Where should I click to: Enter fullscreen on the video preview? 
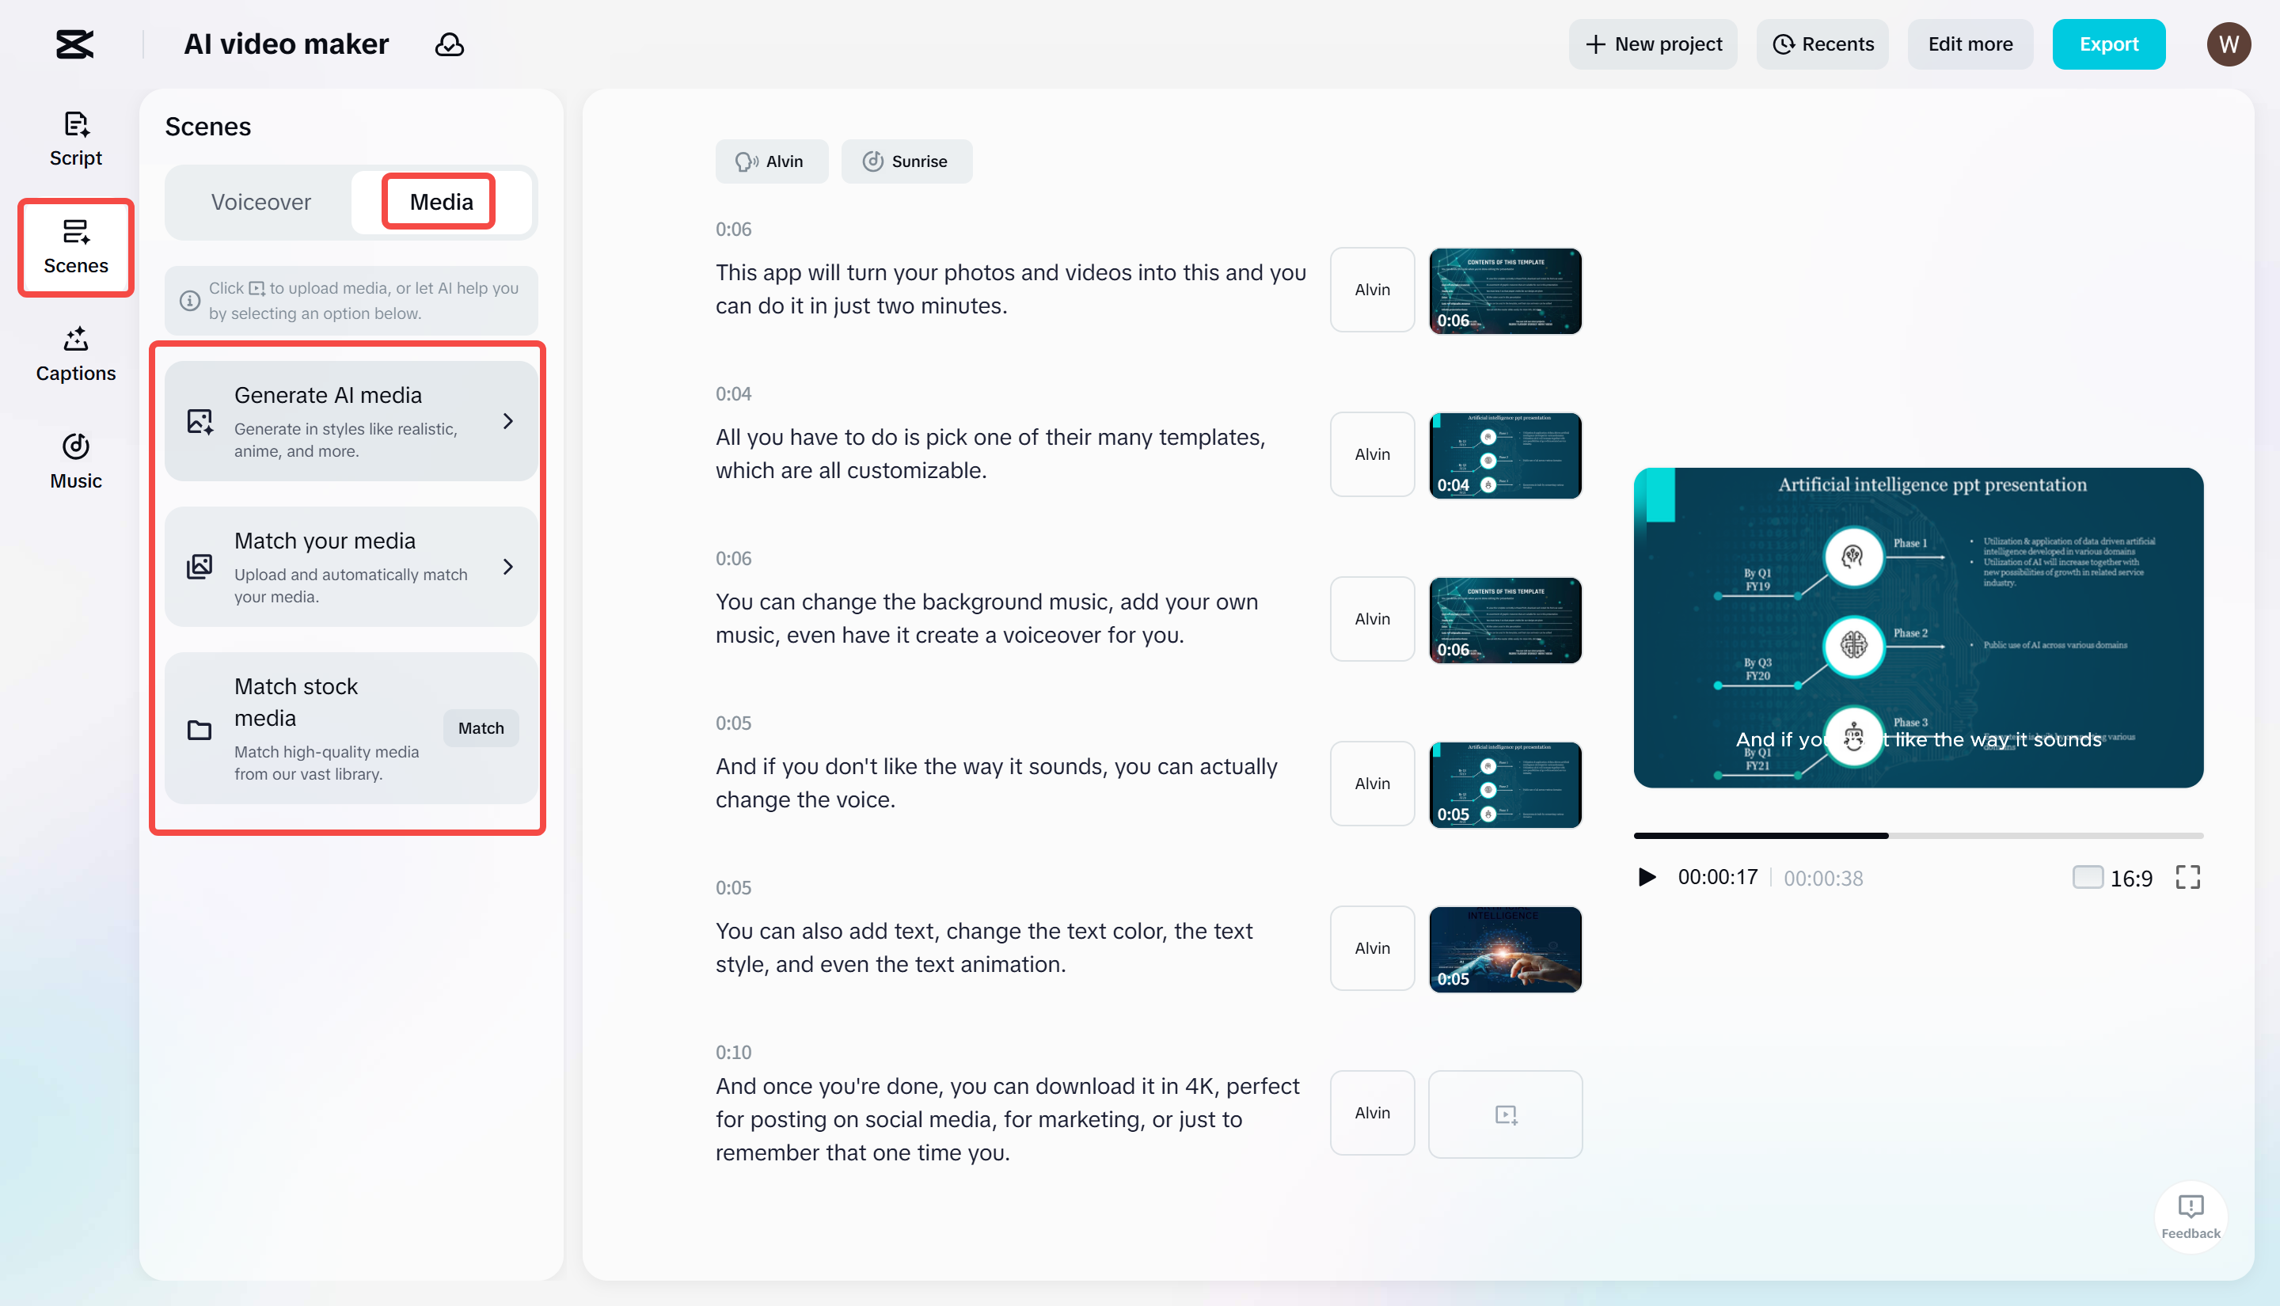[2187, 877]
